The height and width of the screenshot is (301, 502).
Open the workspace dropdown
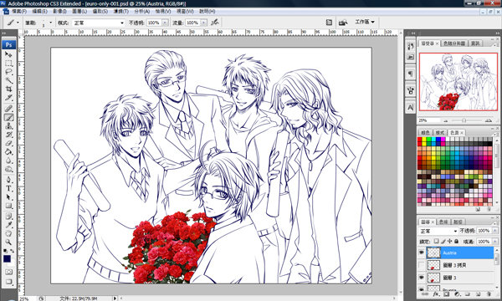click(365, 22)
